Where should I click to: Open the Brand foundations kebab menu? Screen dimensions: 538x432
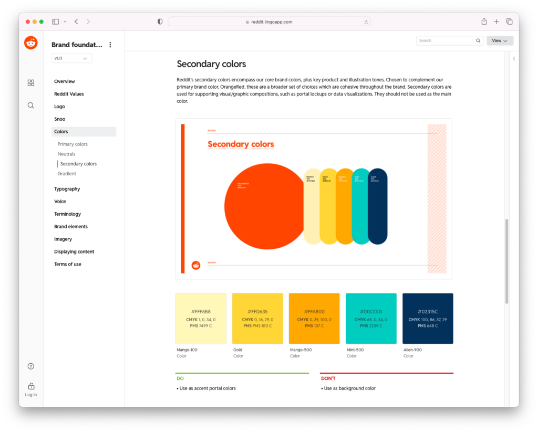(x=110, y=45)
